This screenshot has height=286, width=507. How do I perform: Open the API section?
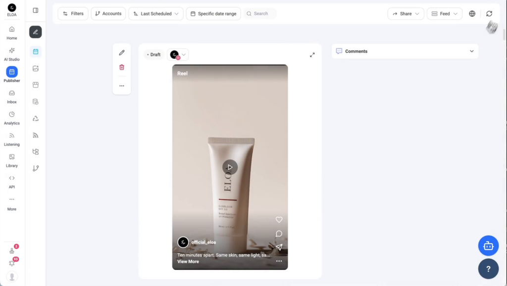(12, 182)
